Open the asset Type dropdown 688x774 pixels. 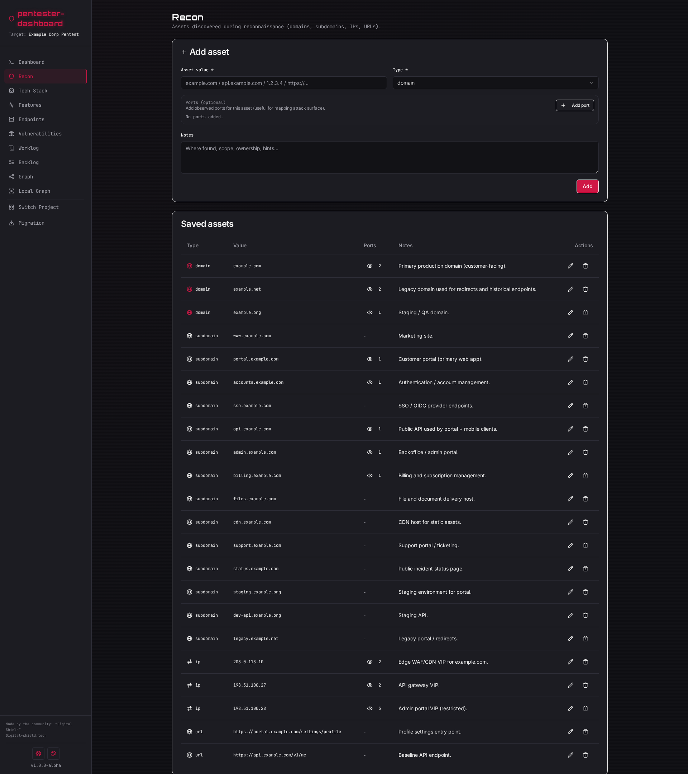pos(494,82)
